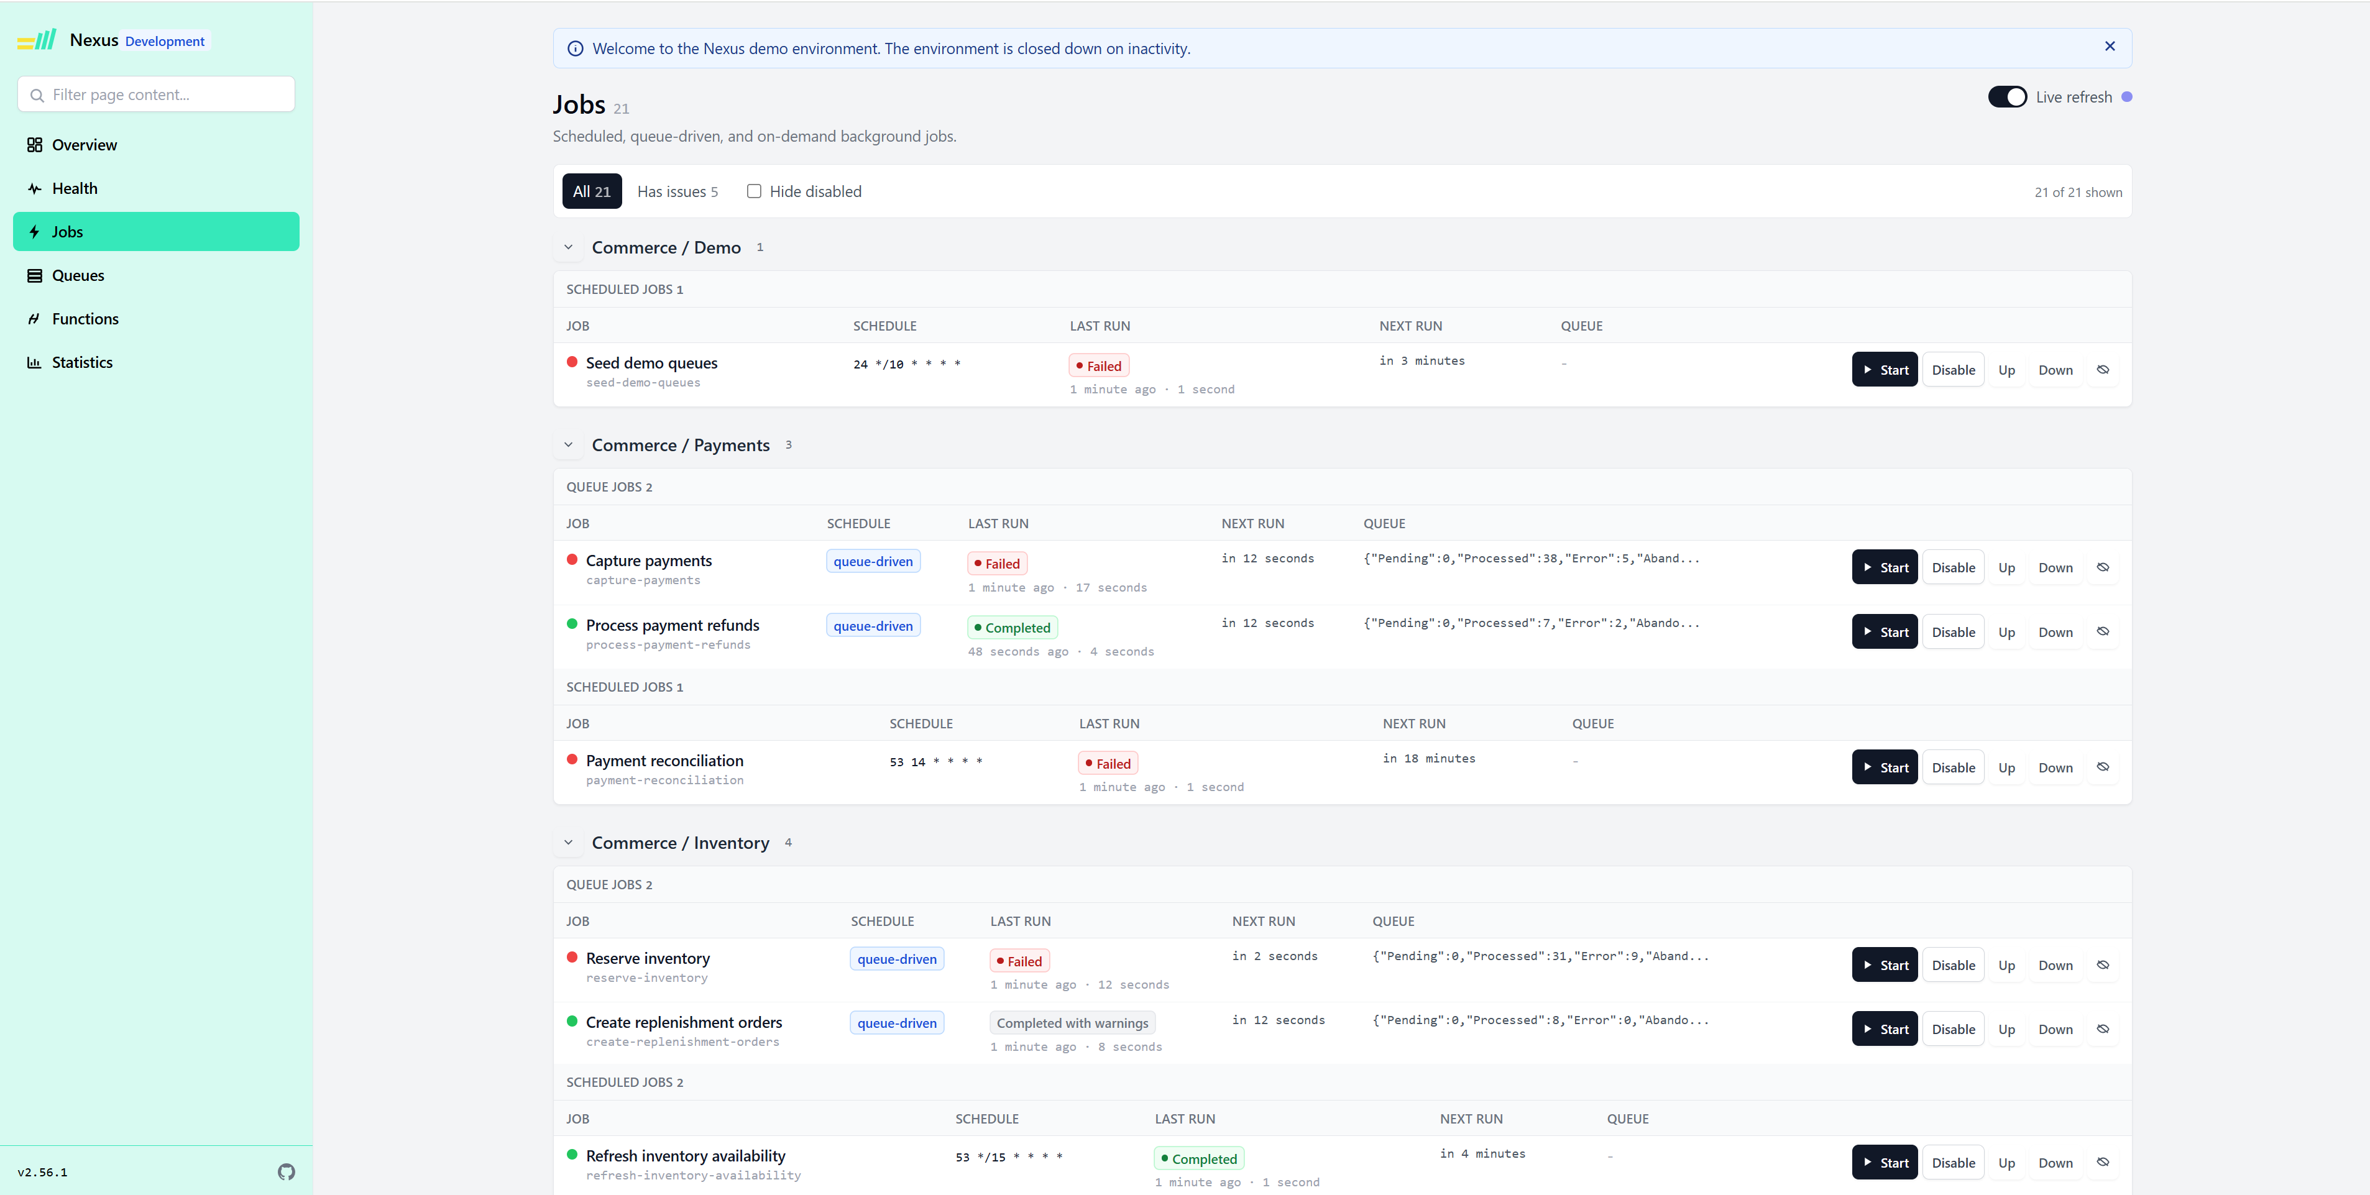
Task: Click the Live refresh indicator dot
Action: point(2126,96)
